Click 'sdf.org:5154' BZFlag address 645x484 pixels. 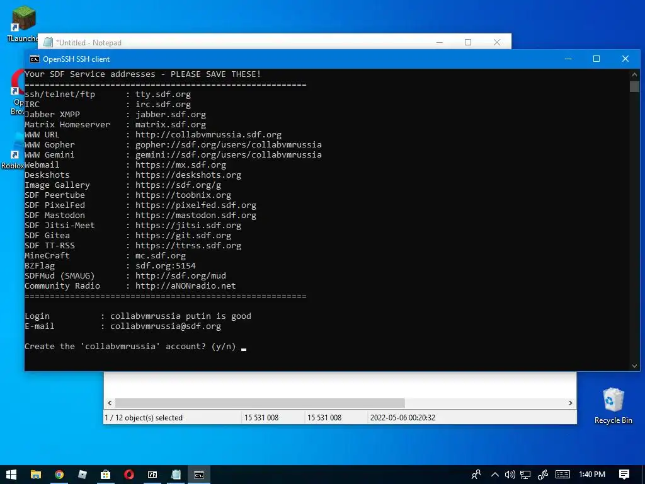[166, 266]
